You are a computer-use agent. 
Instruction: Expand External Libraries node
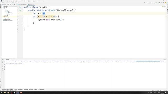pos(2,19)
